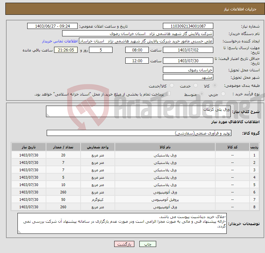Viewport: 265px width, 253px height.
Task: Click the resize handle of buyer notes textarea
Action: [x=19, y=232]
